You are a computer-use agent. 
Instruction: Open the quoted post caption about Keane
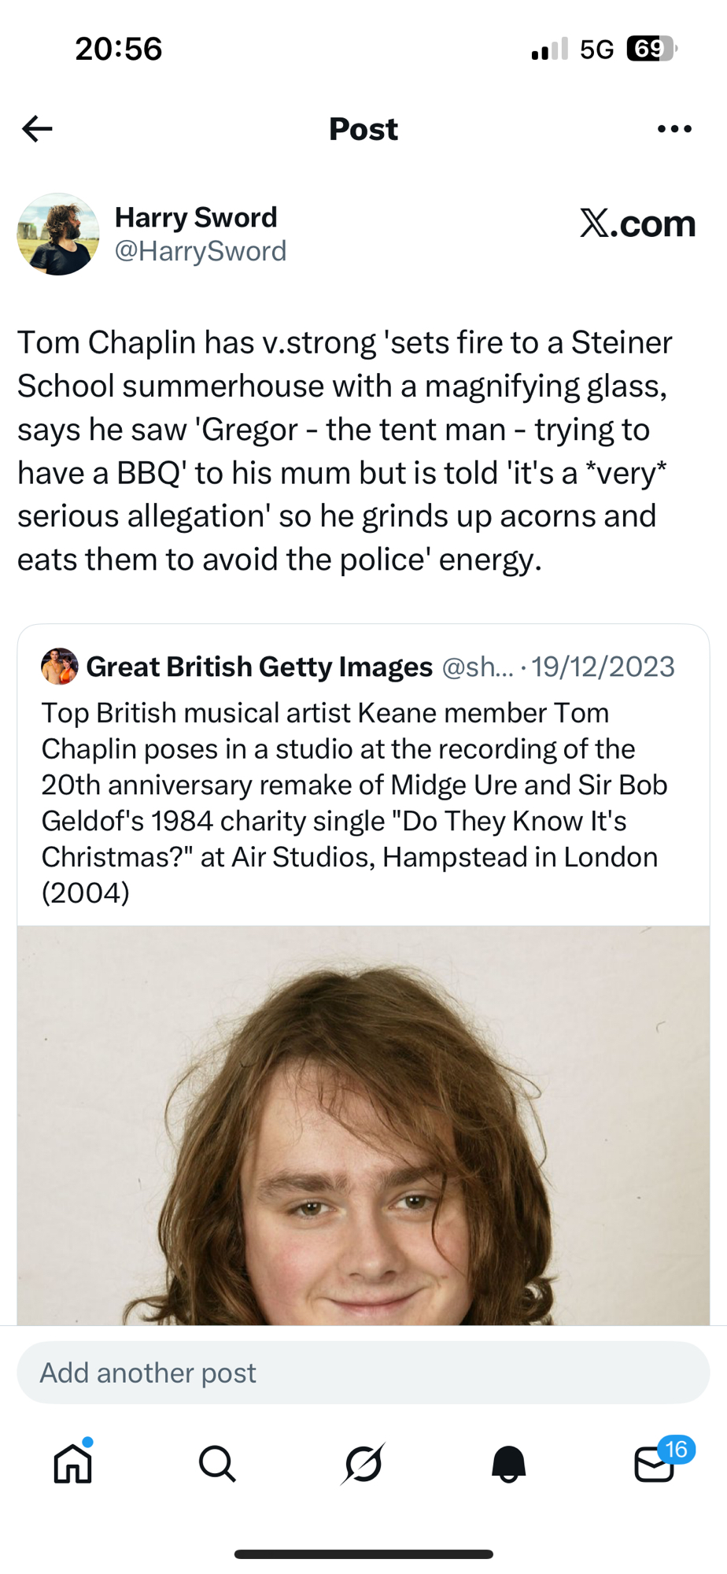354,802
